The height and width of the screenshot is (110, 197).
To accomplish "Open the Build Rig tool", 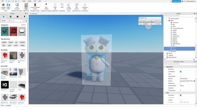I will point(55,6).
